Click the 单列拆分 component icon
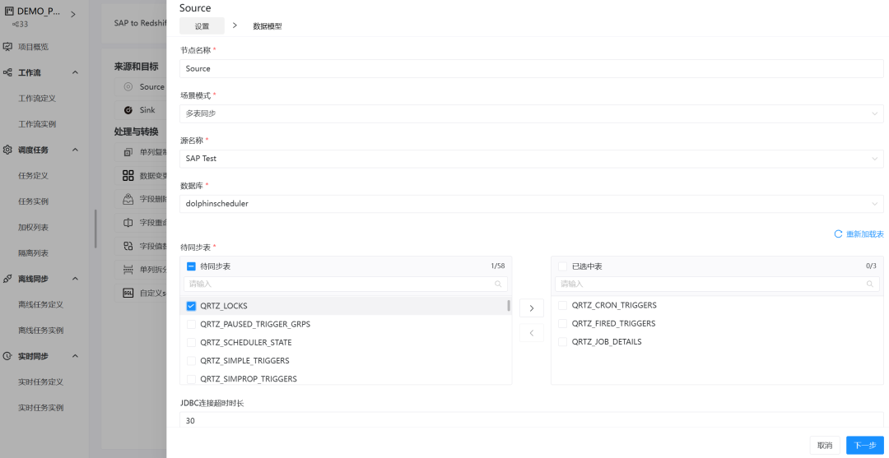 tap(128, 270)
